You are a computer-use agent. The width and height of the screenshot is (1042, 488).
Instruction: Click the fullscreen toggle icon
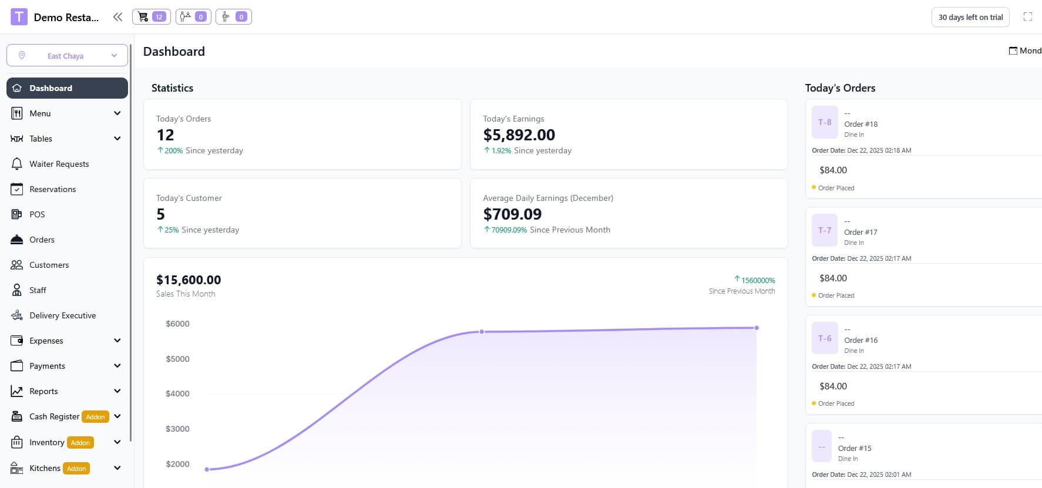point(1027,17)
